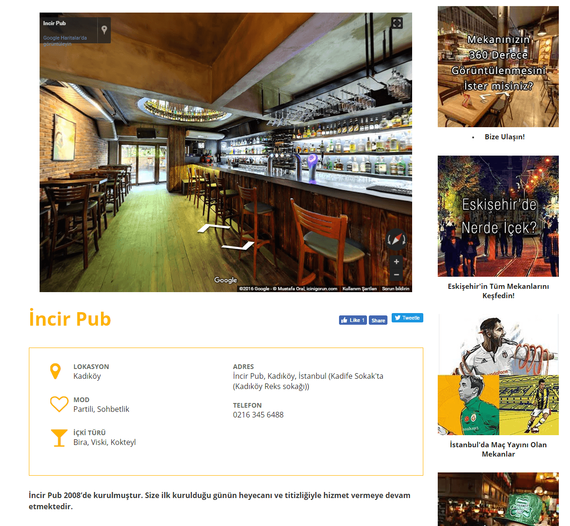Image resolution: width=570 pixels, height=526 pixels.
Task: Open fullscreen view of street panorama
Action: (x=397, y=23)
